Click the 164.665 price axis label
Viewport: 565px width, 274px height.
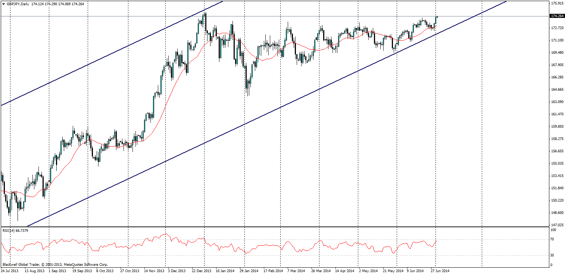click(557, 90)
